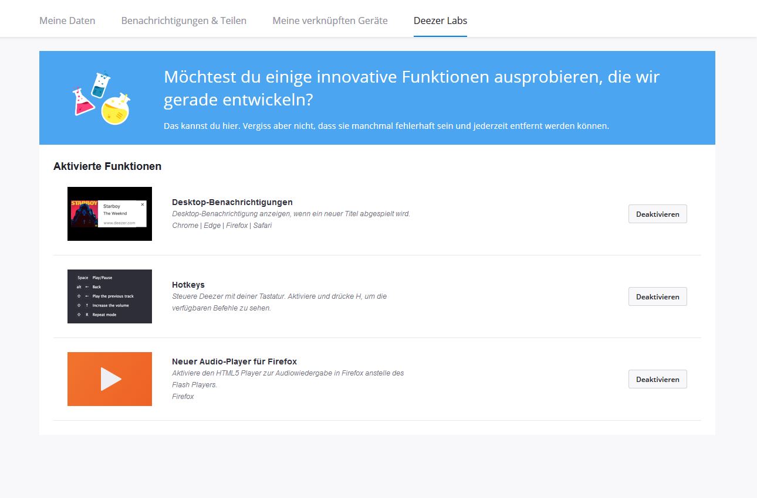Click 'Steuere Deezer mit deiner Tastatur' description
Image resolution: width=757 pixels, height=498 pixels.
pyautogui.click(x=279, y=302)
